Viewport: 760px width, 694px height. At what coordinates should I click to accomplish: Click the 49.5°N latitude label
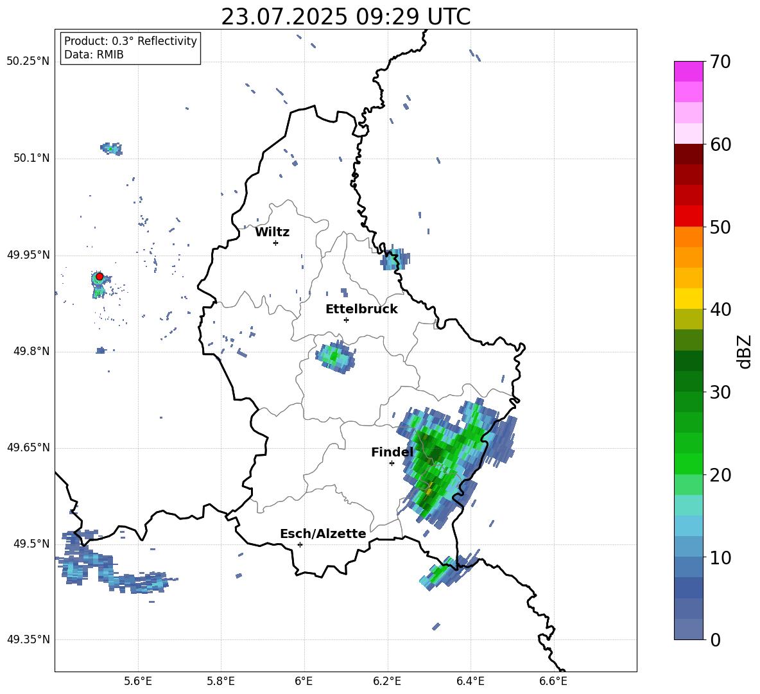pos(31,544)
